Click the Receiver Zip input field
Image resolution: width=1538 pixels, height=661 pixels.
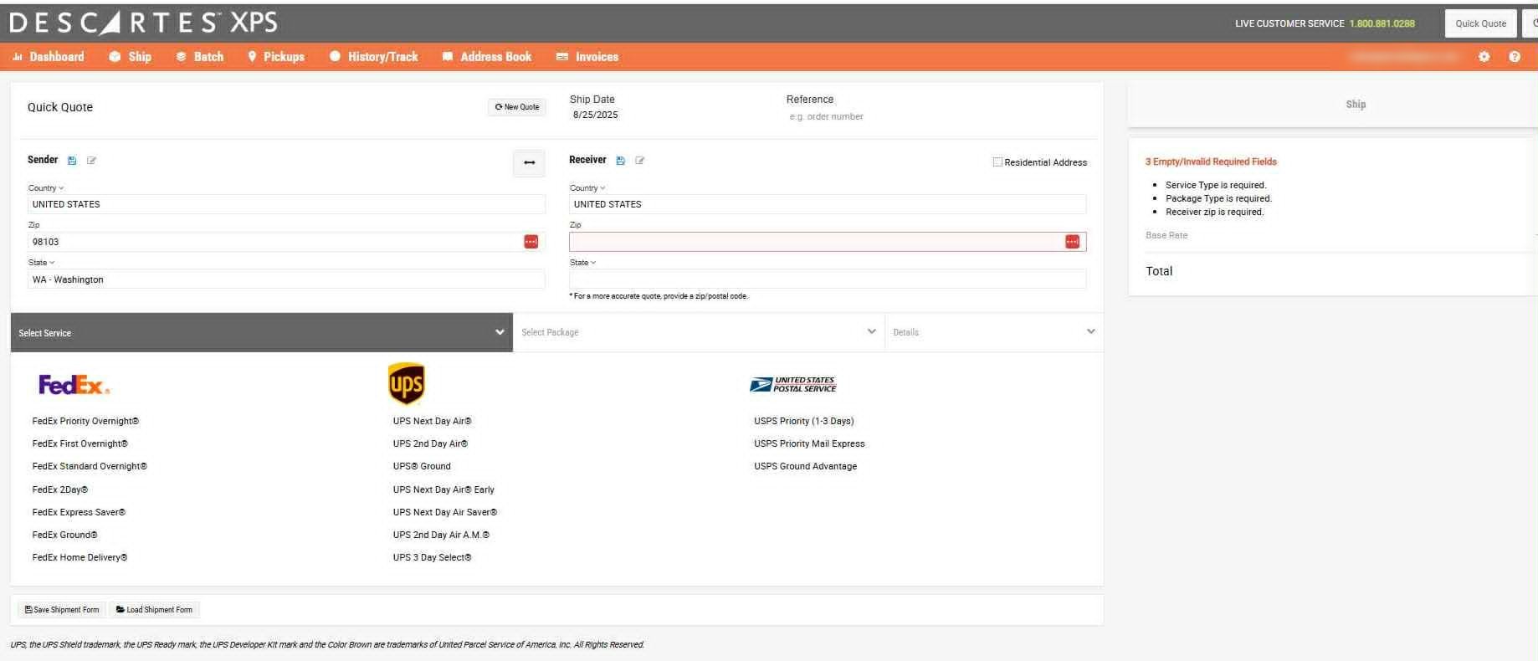828,242
